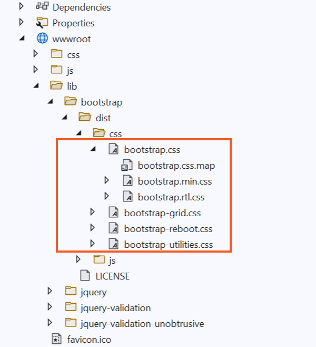
Task: Select the jquery-validation folder label
Action: coord(115,308)
